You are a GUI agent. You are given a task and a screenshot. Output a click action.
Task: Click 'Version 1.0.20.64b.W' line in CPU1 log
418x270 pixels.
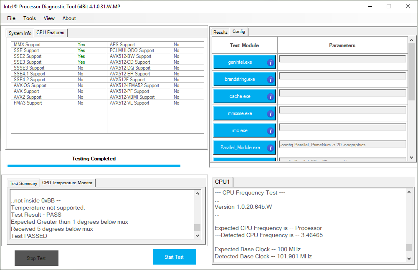click(x=243, y=207)
